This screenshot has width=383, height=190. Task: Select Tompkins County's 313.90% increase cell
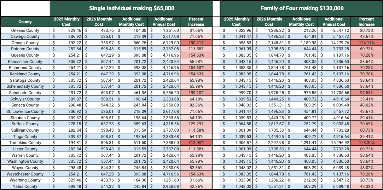coord(196,143)
